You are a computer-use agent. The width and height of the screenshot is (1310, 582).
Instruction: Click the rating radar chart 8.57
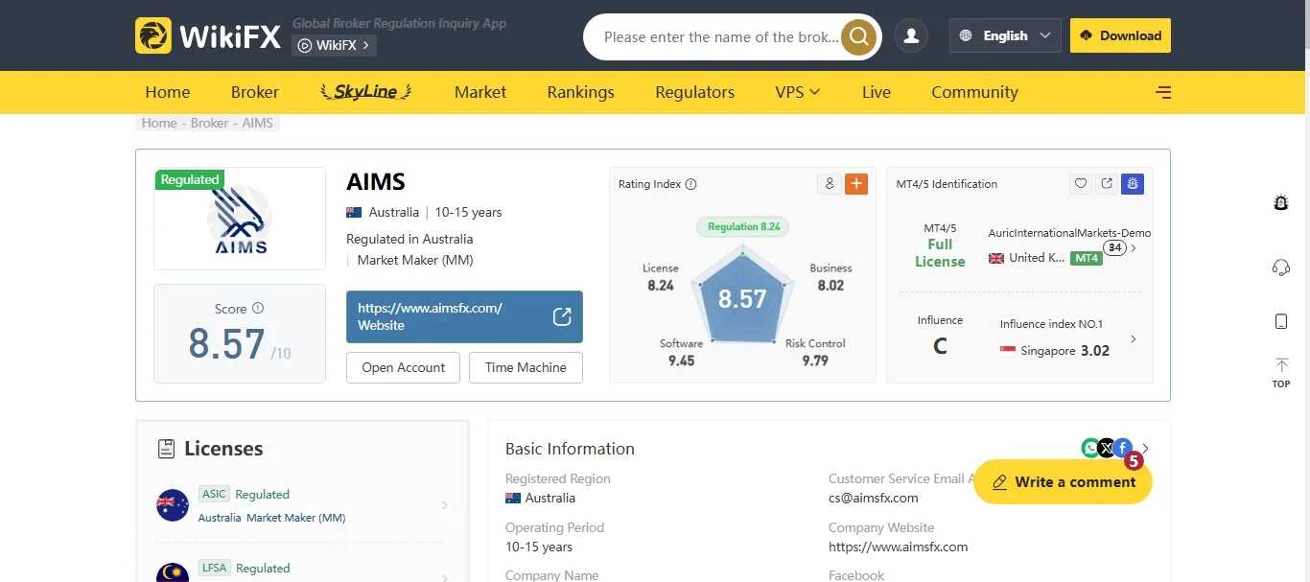[742, 298]
